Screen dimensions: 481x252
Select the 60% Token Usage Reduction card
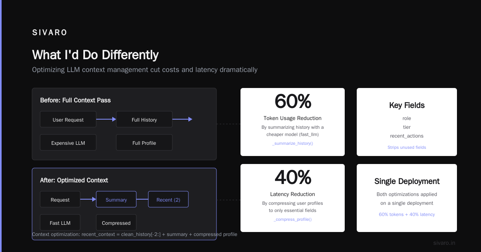[x=293, y=122]
